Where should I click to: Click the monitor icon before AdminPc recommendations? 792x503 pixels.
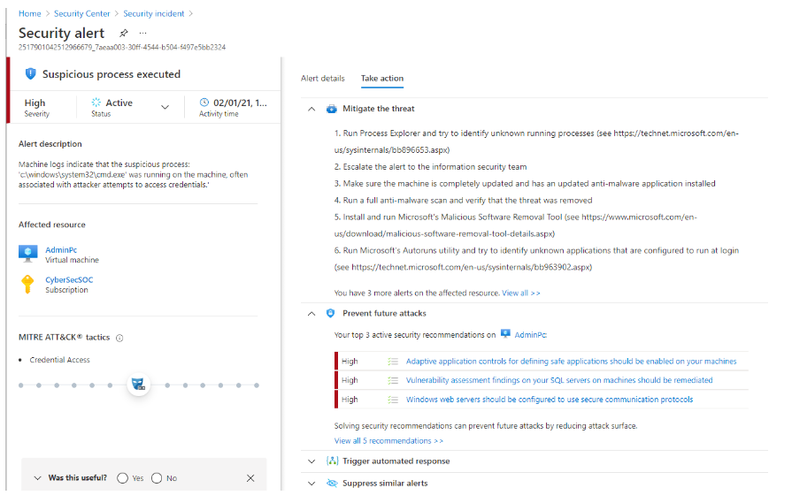[x=505, y=333]
